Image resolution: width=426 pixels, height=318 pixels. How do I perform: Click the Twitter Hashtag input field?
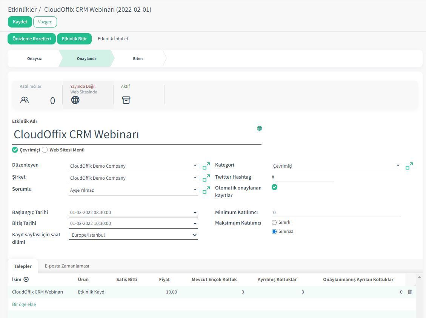pyautogui.click(x=304, y=177)
